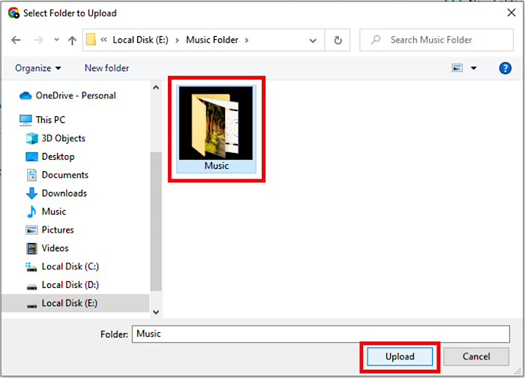Open the Help question mark icon
The image size is (525, 378).
[505, 68]
